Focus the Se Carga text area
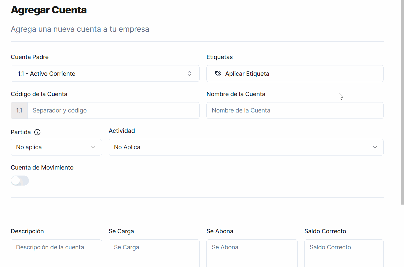Viewport: 404px width, 267px height. click(x=154, y=254)
